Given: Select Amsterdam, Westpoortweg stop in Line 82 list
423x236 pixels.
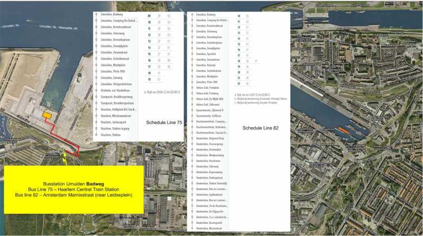Looking at the screenshot, I should 210,155.
